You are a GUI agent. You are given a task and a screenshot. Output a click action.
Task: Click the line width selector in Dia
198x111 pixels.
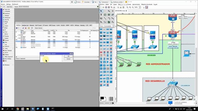pyautogui.click(x=111, y=99)
